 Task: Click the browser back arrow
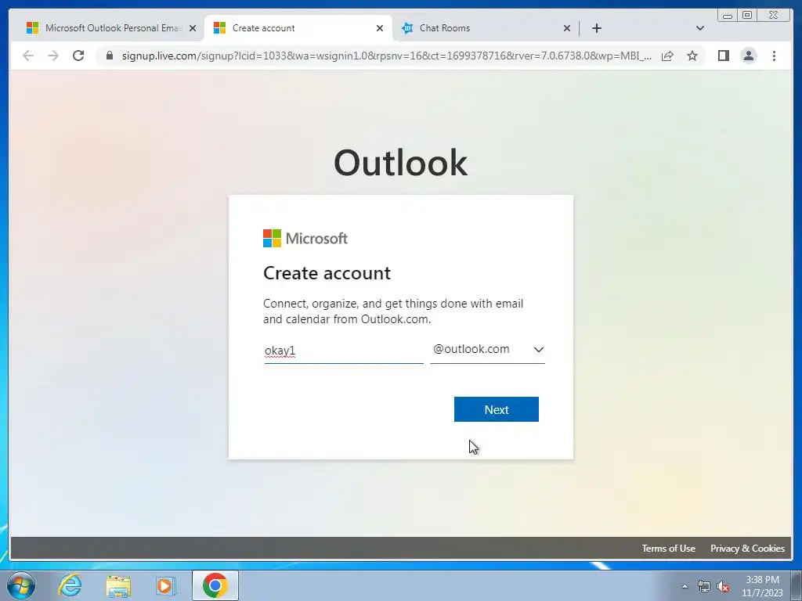coord(28,56)
